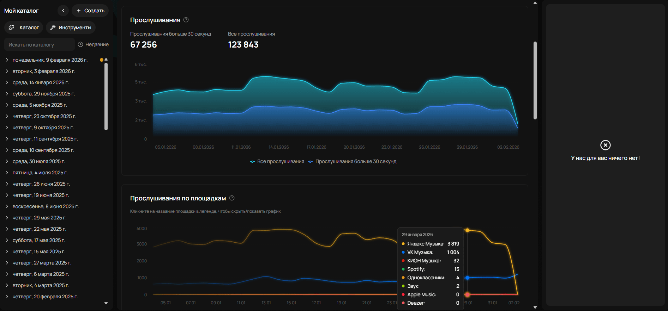Open the Инструменты tab
Viewport: 668px width, 311px height.
tap(71, 27)
